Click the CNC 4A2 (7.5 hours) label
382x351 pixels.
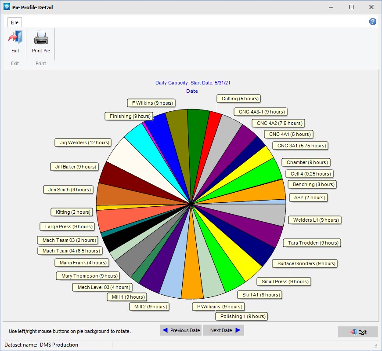point(277,123)
